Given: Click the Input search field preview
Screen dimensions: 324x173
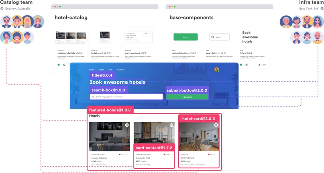Looking at the screenshot, I should pyautogui.click(x=220, y=37).
